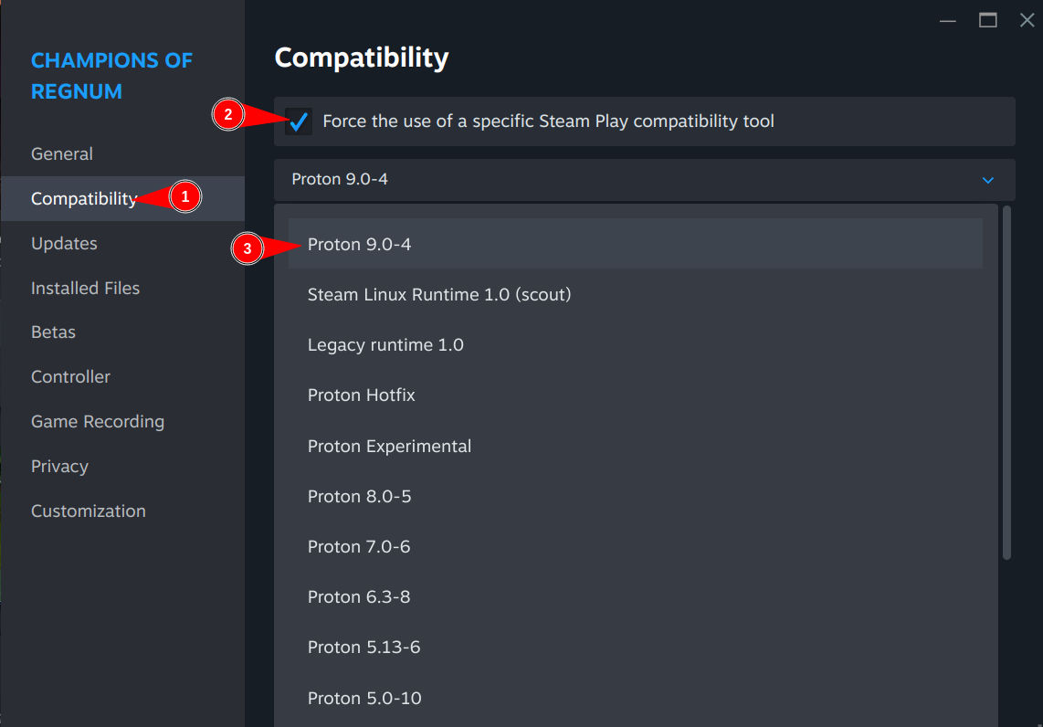Select Proton 9.0-4 from the list

click(x=360, y=245)
